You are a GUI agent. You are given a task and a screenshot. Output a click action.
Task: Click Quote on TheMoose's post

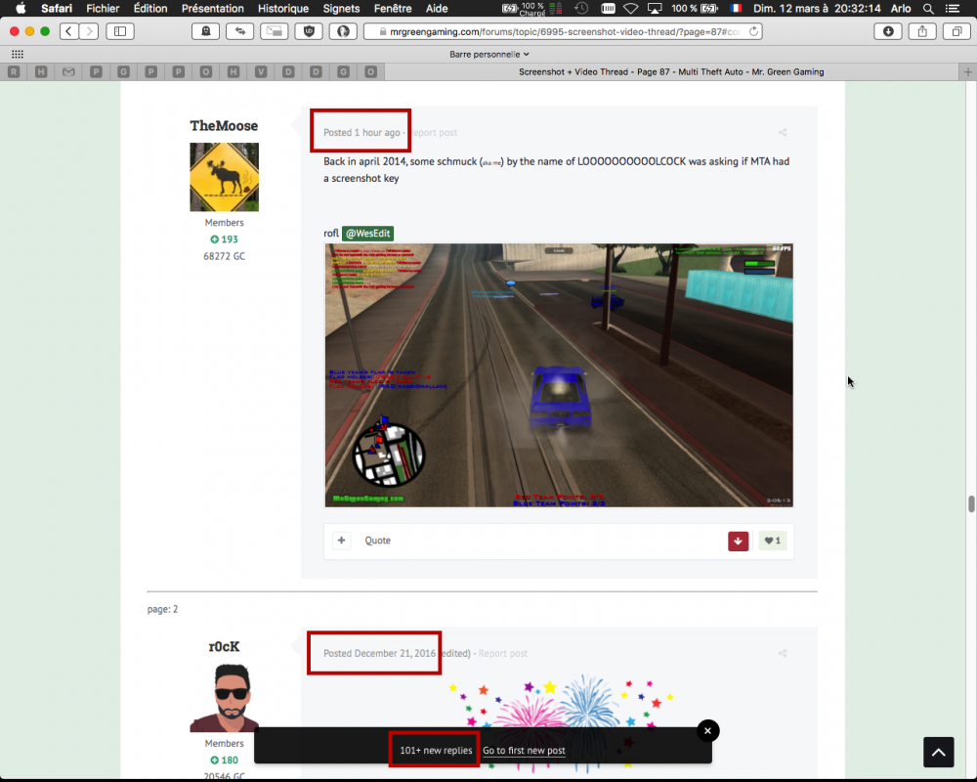coord(377,541)
